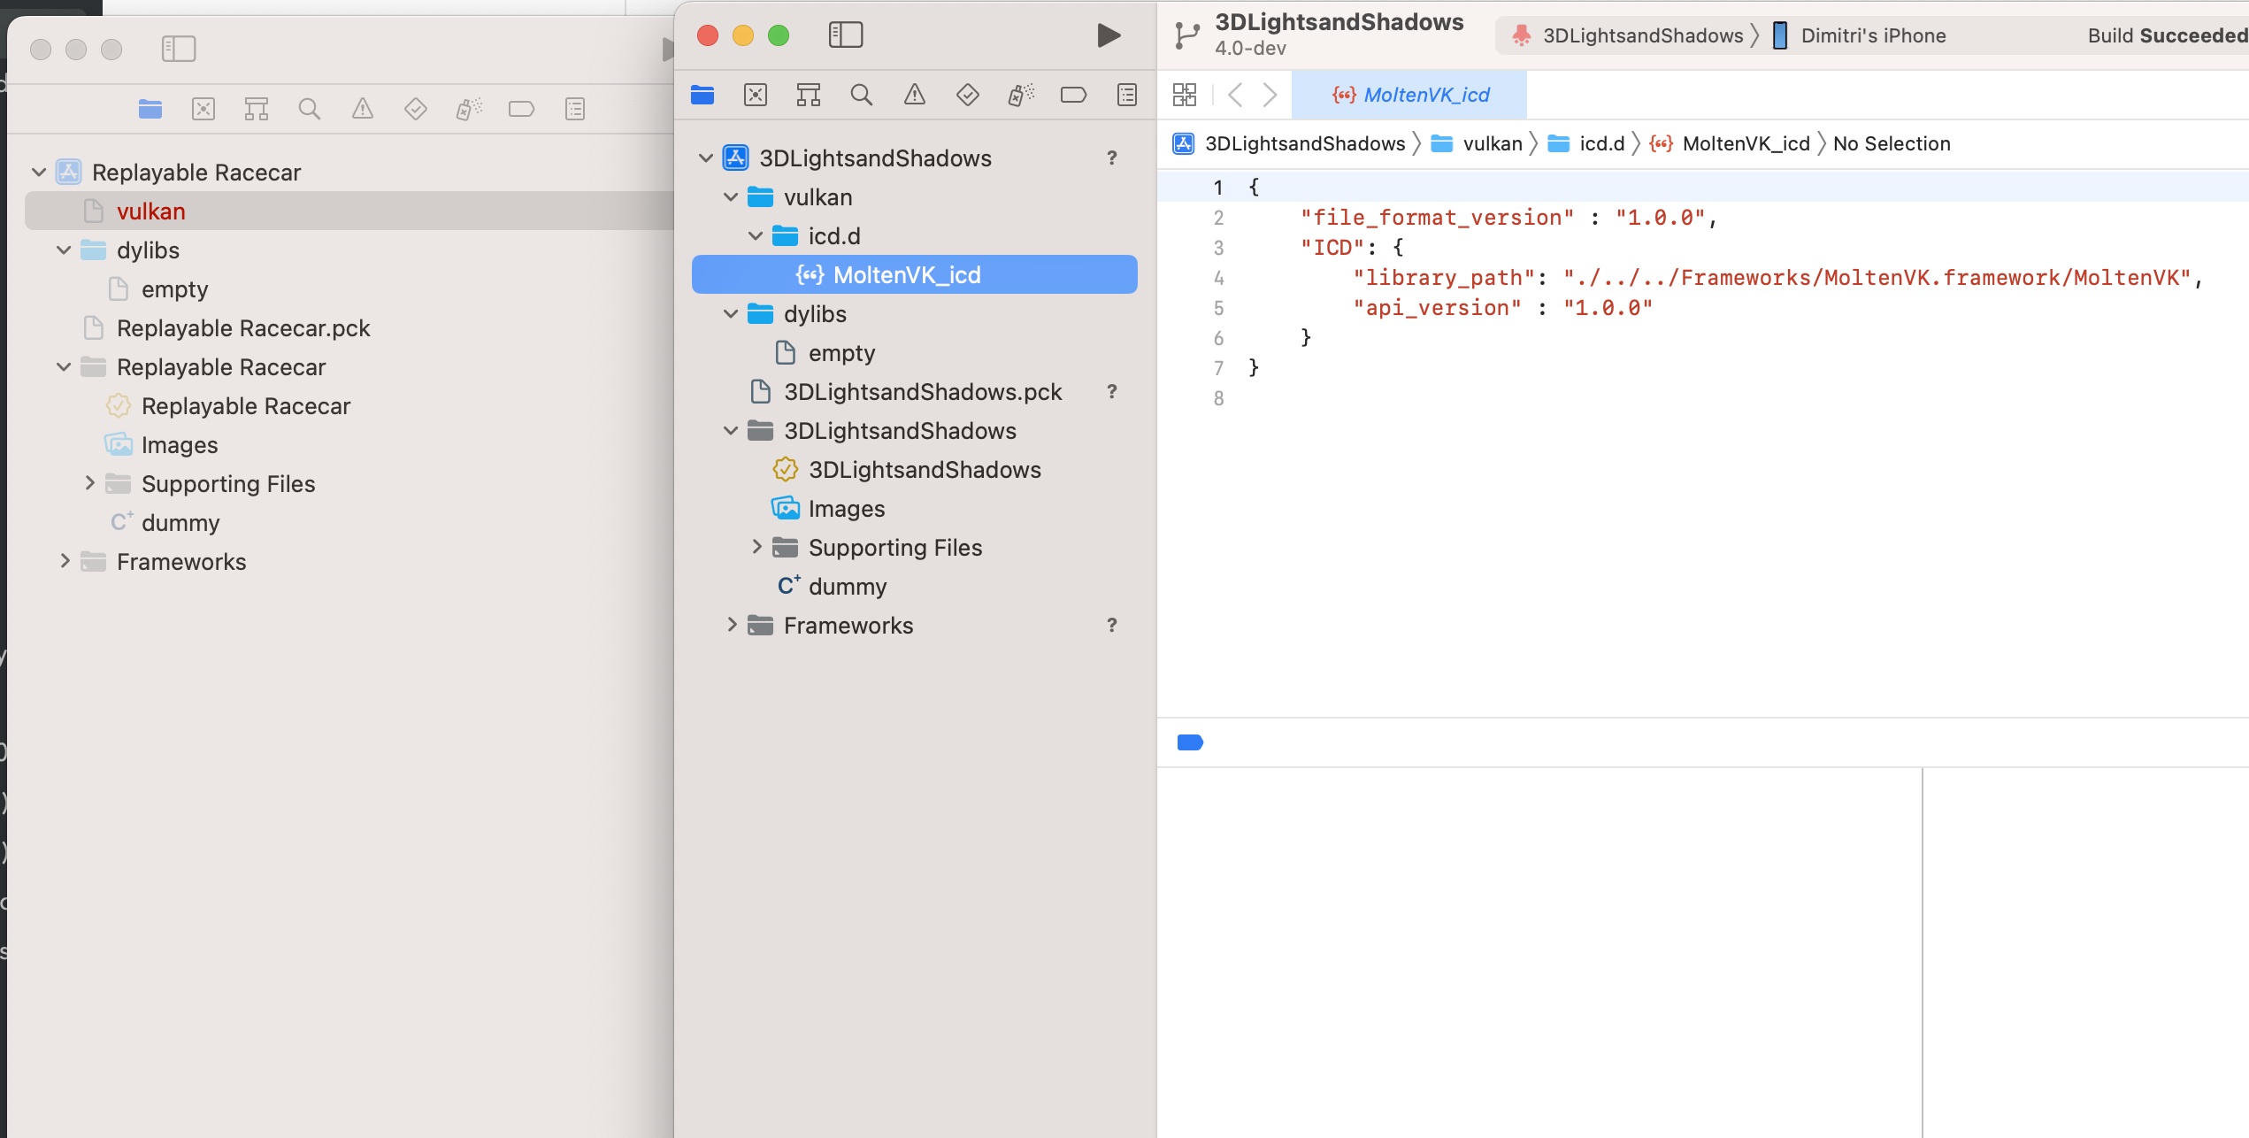Image resolution: width=2249 pixels, height=1138 pixels.
Task: Open the Project navigator
Action: pos(702,95)
